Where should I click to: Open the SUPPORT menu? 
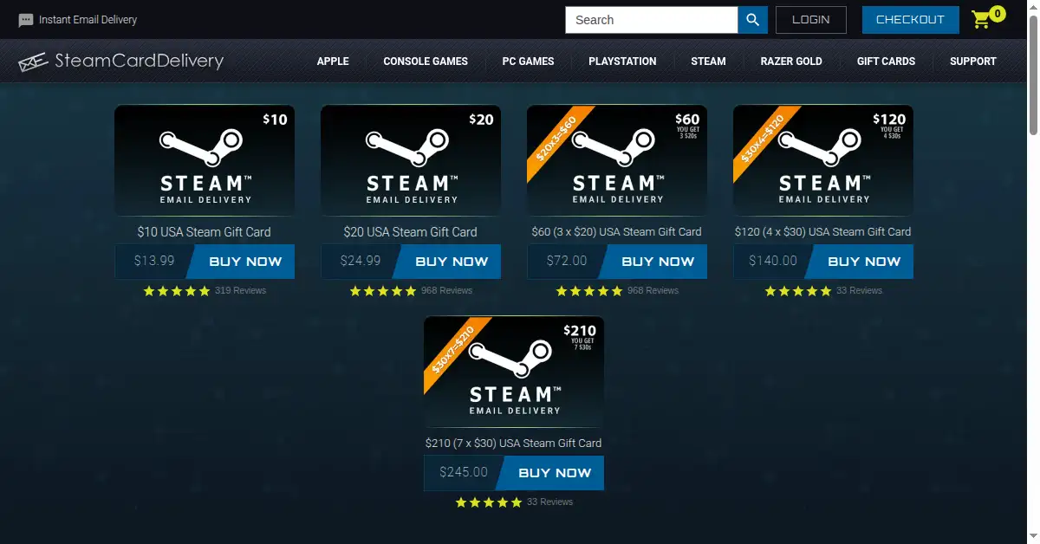click(973, 62)
